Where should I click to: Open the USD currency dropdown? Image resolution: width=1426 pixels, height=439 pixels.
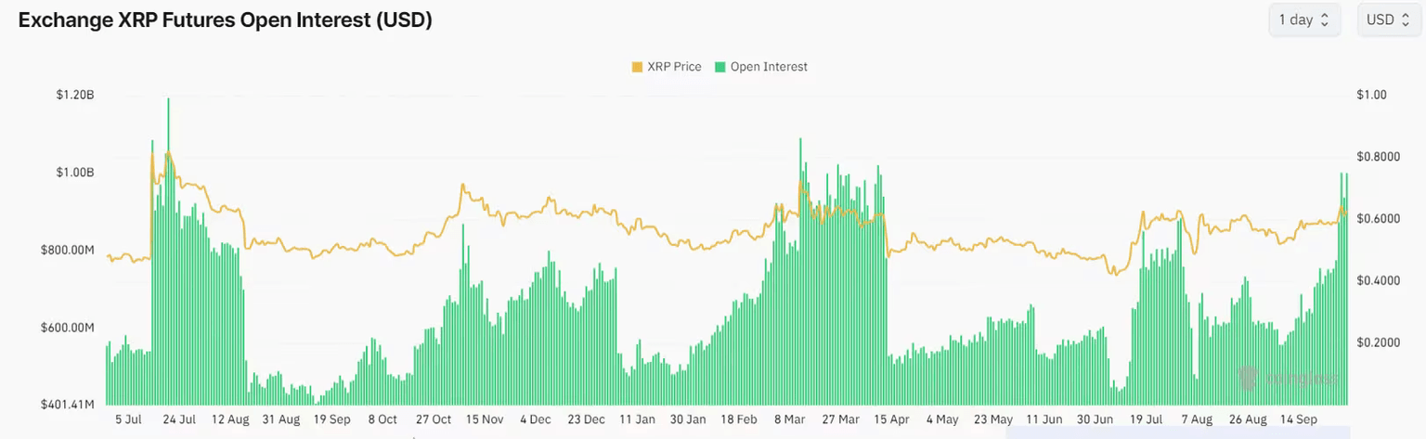(1389, 19)
